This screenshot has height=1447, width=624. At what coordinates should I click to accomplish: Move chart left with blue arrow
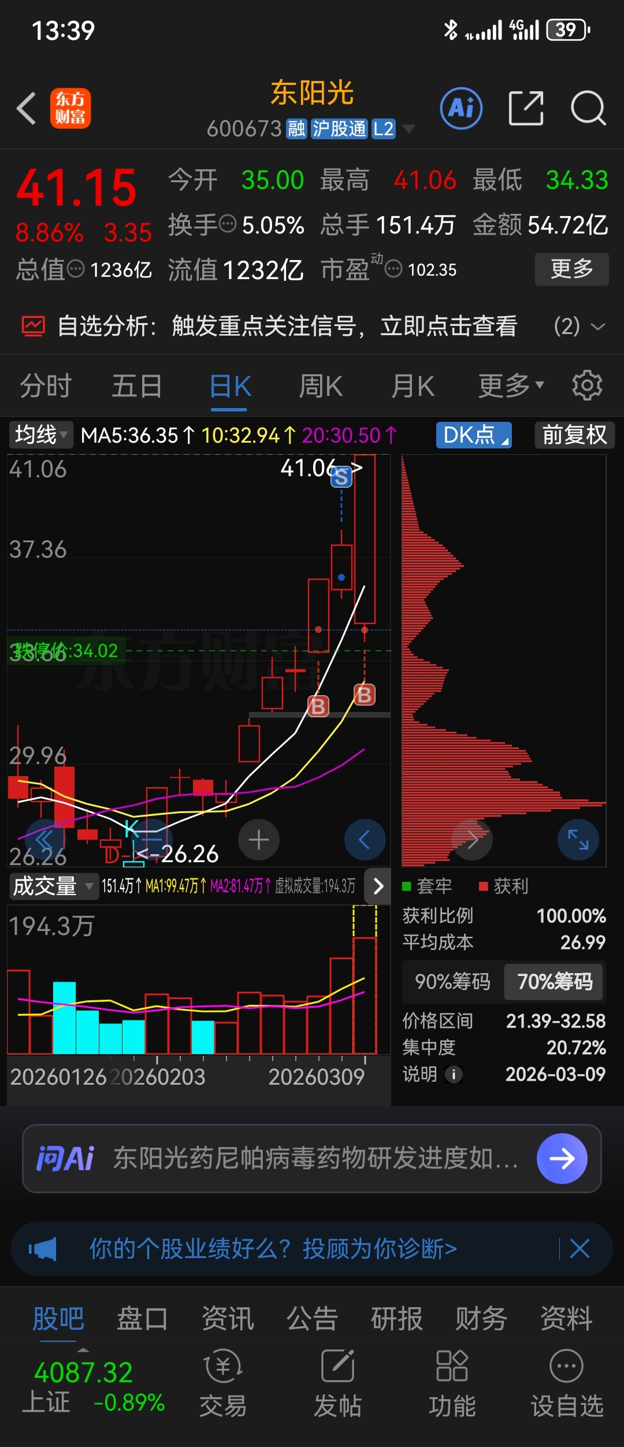[365, 840]
